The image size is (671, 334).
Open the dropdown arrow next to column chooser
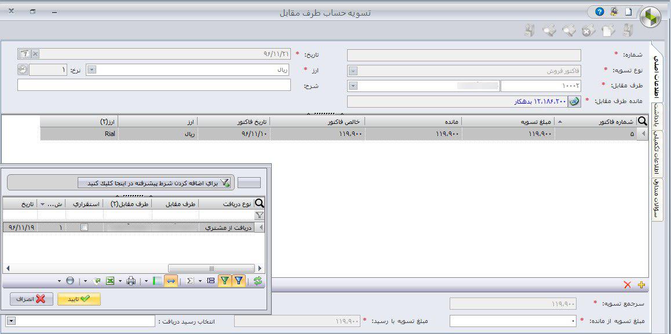(147, 281)
